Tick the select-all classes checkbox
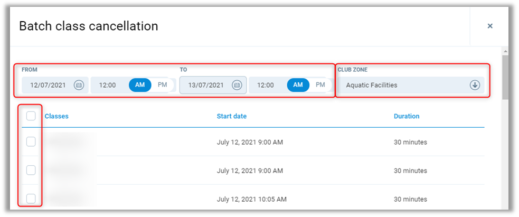Image resolution: width=519 pixels, height=217 pixels. (x=31, y=116)
